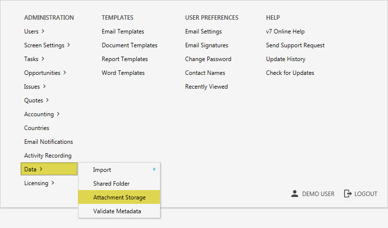Viewport: 388px width, 228px height.
Task: Click the Demo User profile icon
Action: coord(295,194)
